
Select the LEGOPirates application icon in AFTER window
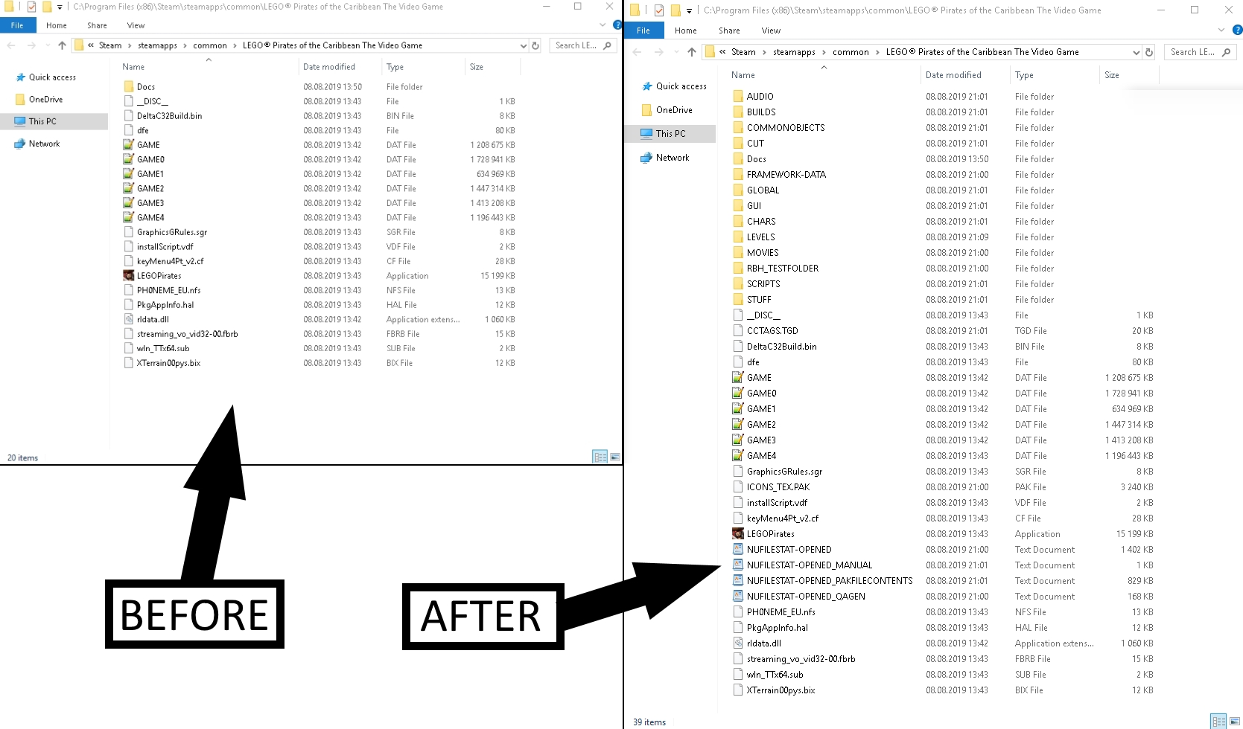click(x=738, y=533)
